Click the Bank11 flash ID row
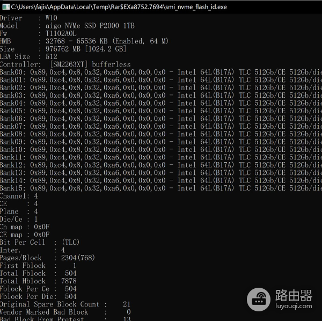Image resolution: width=322 pixels, height=321 pixels. (x=161, y=157)
